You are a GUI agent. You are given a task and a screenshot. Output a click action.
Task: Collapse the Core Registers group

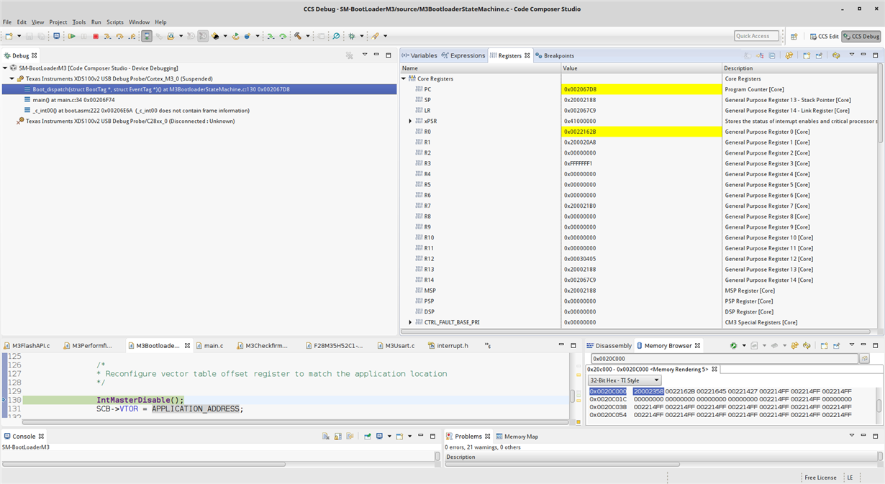point(404,78)
